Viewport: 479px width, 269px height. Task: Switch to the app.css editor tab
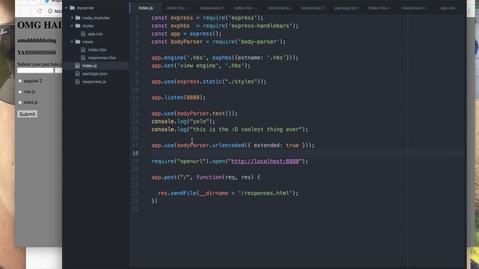448,8
